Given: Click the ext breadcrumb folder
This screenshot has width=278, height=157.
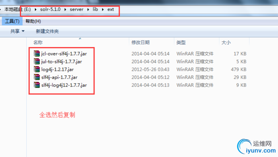Looking at the screenshot, I should click(x=111, y=9).
